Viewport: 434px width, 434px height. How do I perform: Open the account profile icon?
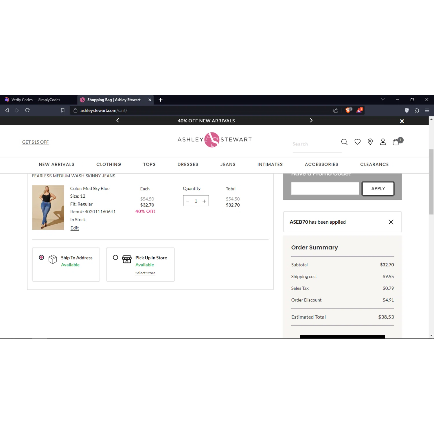point(383,142)
